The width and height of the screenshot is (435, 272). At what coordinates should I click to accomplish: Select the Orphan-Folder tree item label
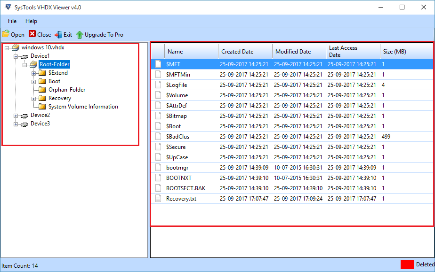67,90
